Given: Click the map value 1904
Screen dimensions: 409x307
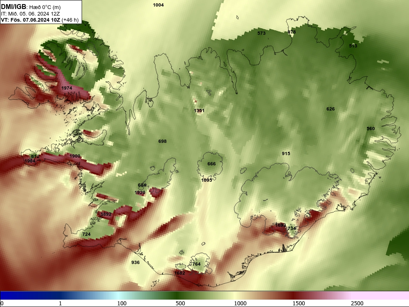Looking at the screenshot, I should [x=30, y=161].
